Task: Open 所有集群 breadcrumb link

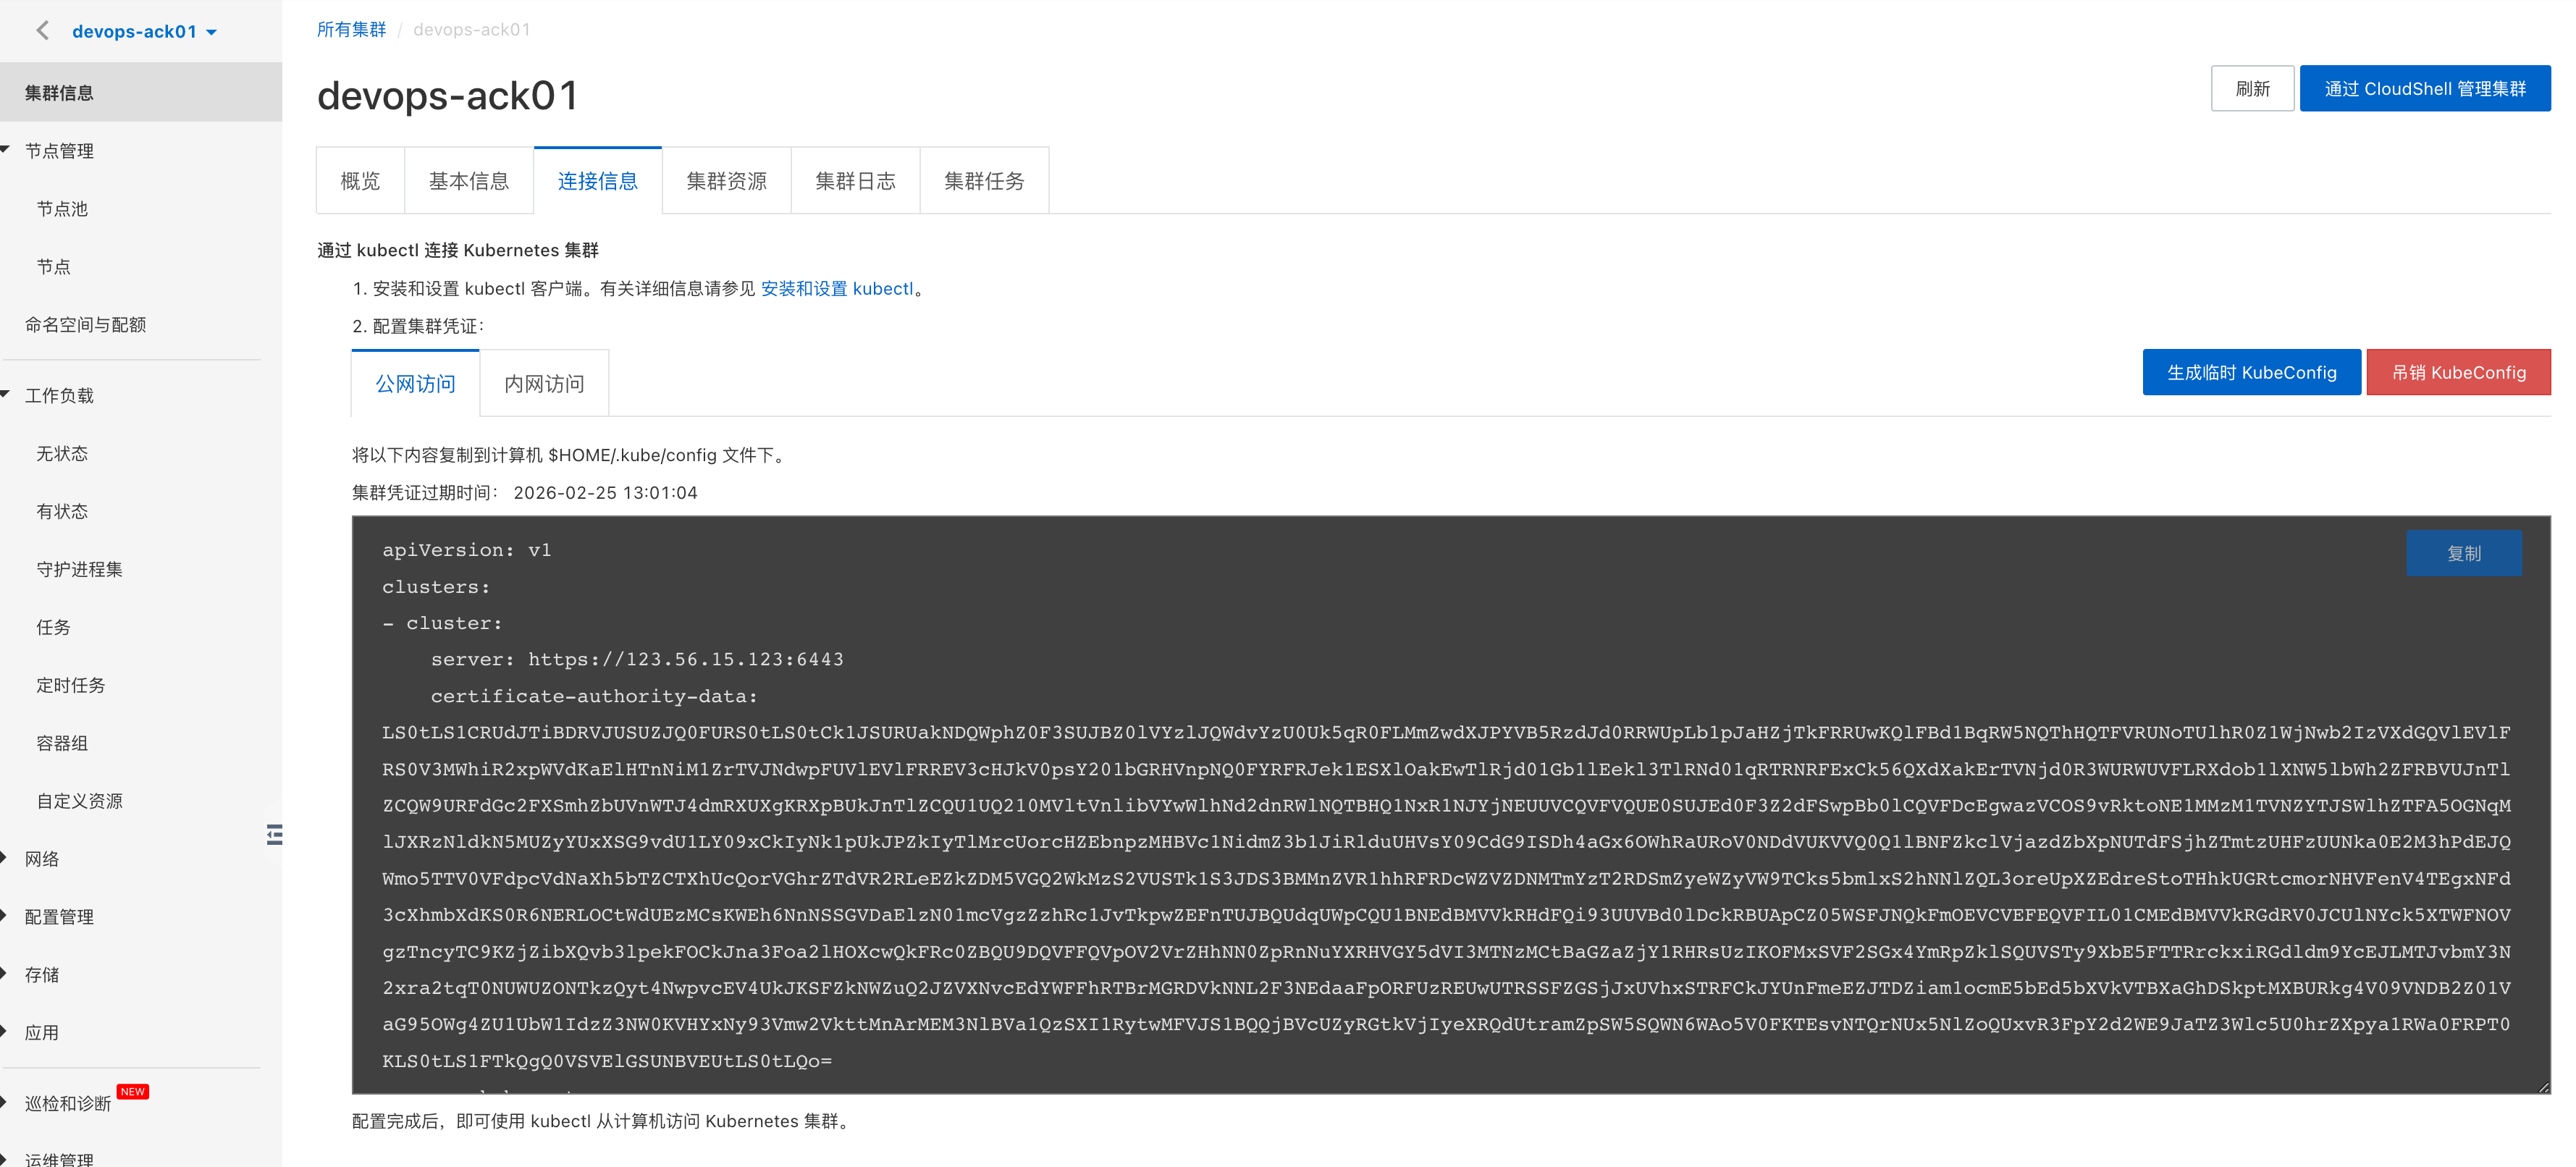Action: (x=351, y=29)
